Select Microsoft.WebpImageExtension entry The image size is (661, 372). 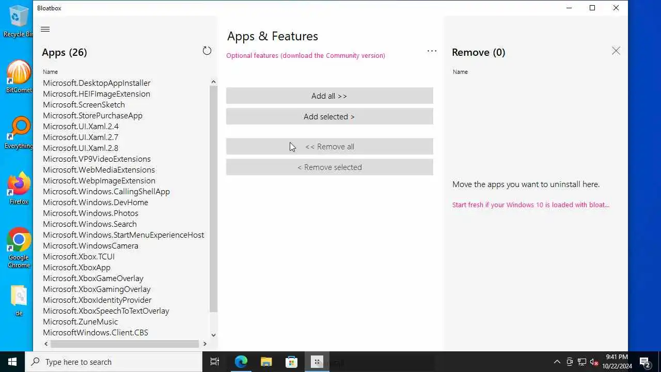point(99,180)
